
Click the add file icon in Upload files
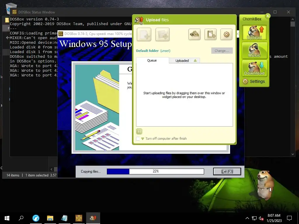144,34
